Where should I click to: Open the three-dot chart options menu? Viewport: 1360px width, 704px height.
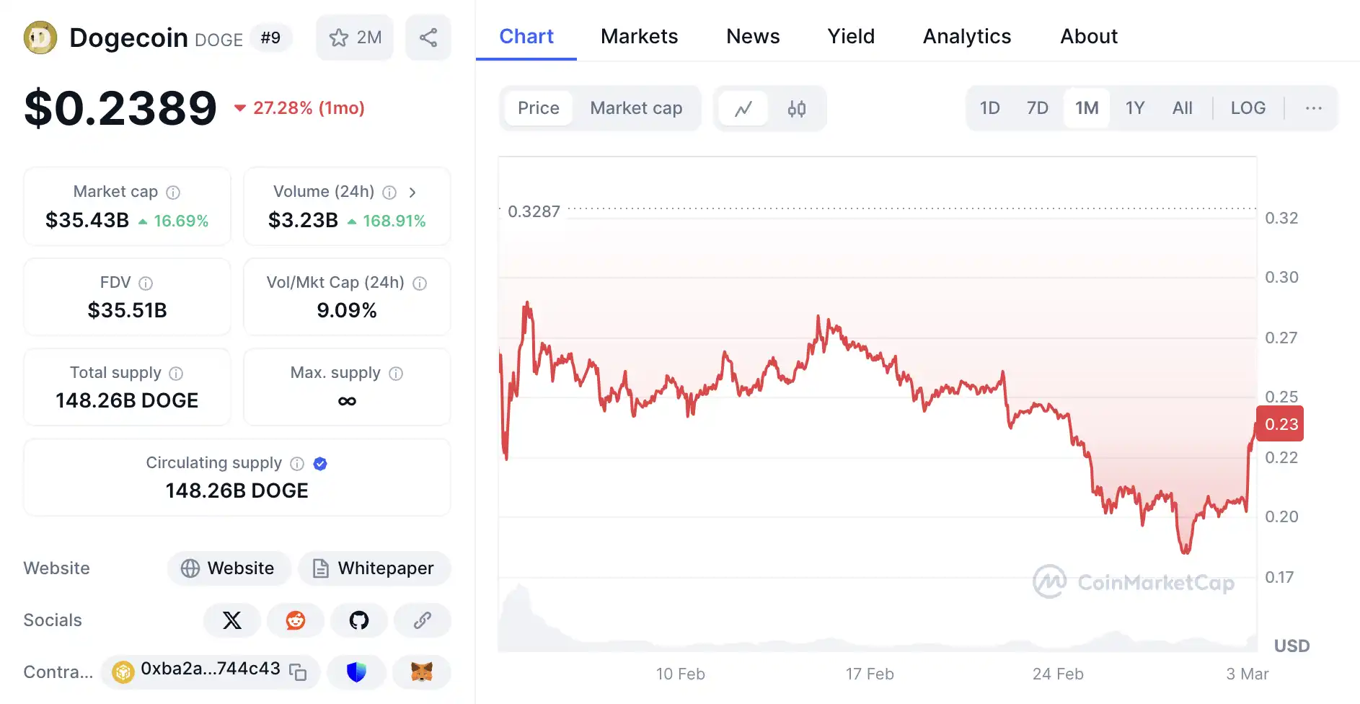1313,108
